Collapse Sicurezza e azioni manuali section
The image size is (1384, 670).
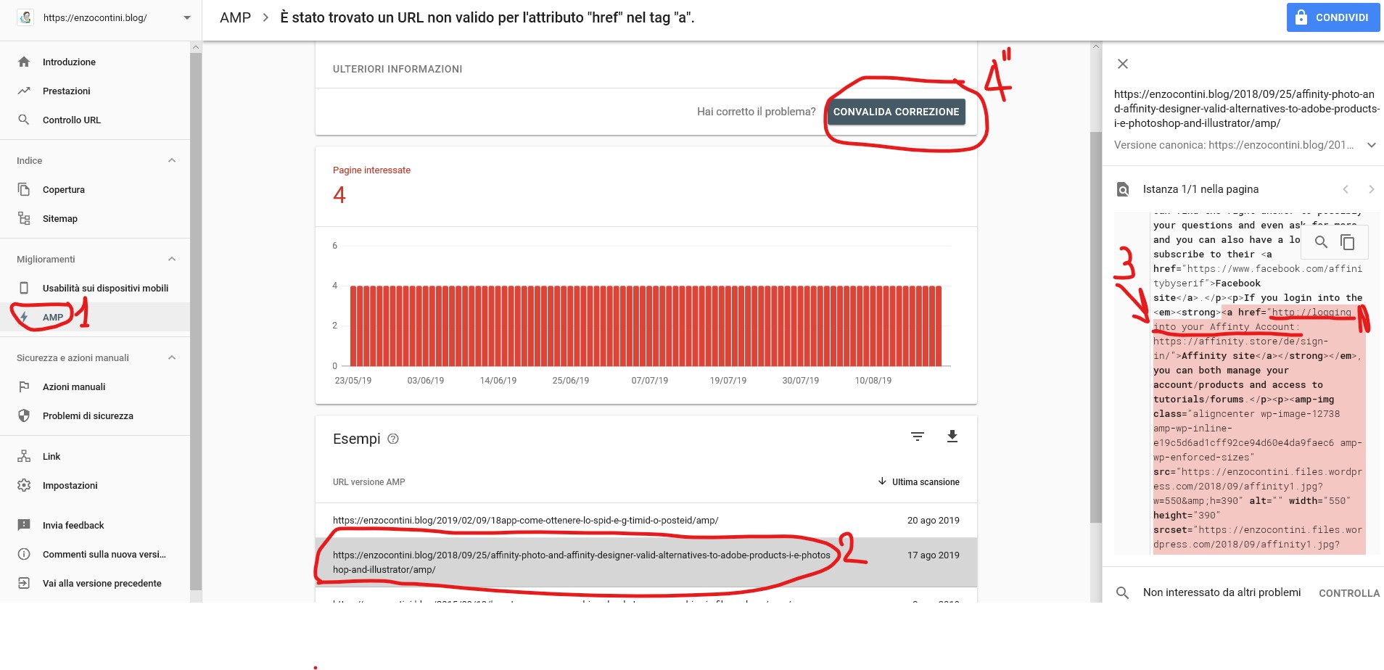[x=172, y=357]
